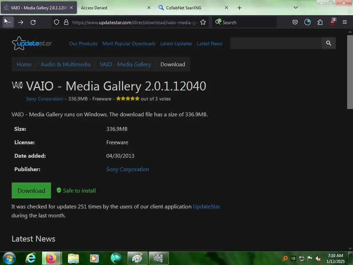Click the browser address bar URL
Viewport: 353px width, 265px height.
(134, 22)
